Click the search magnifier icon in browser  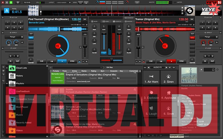pos(50,67)
